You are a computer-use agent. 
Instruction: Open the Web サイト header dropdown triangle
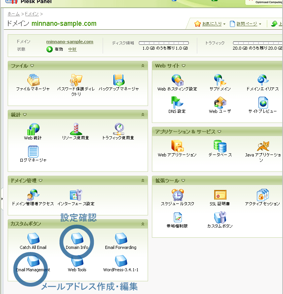(184, 66)
